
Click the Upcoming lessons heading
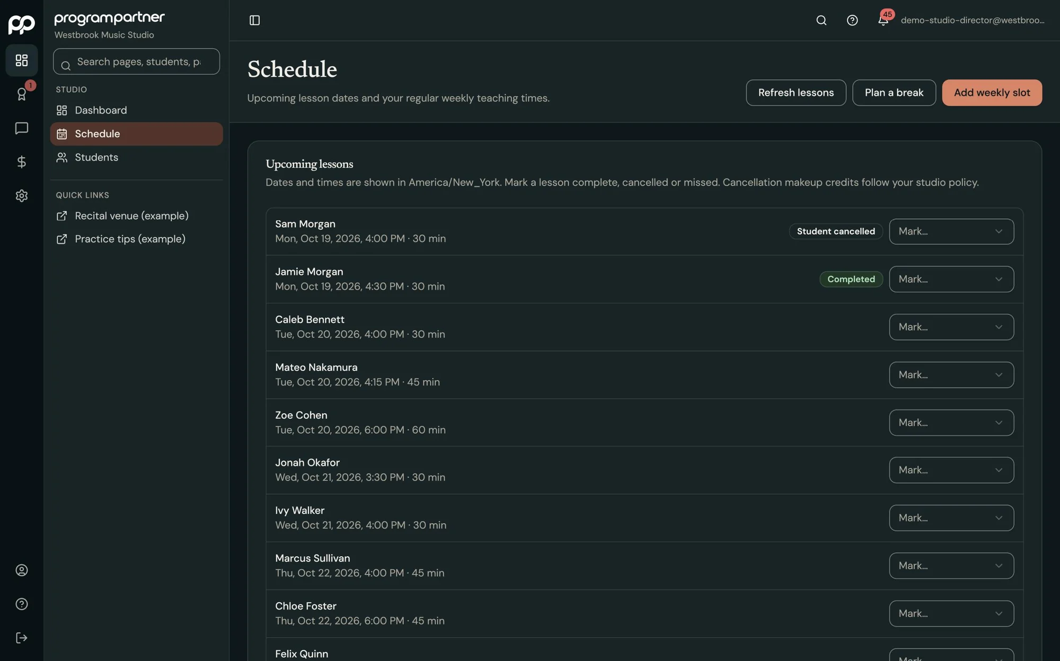click(310, 164)
